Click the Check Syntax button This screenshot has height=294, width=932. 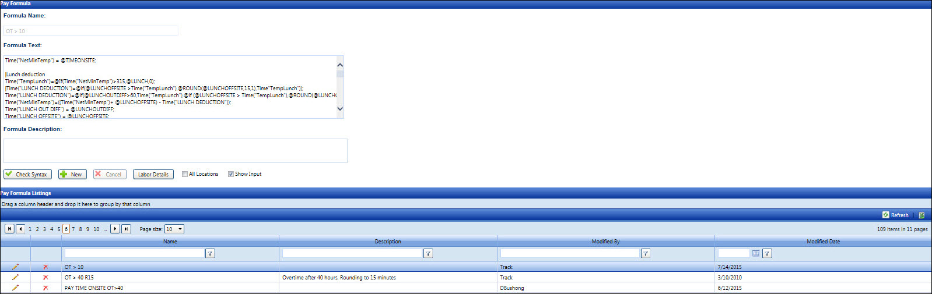tap(27, 174)
